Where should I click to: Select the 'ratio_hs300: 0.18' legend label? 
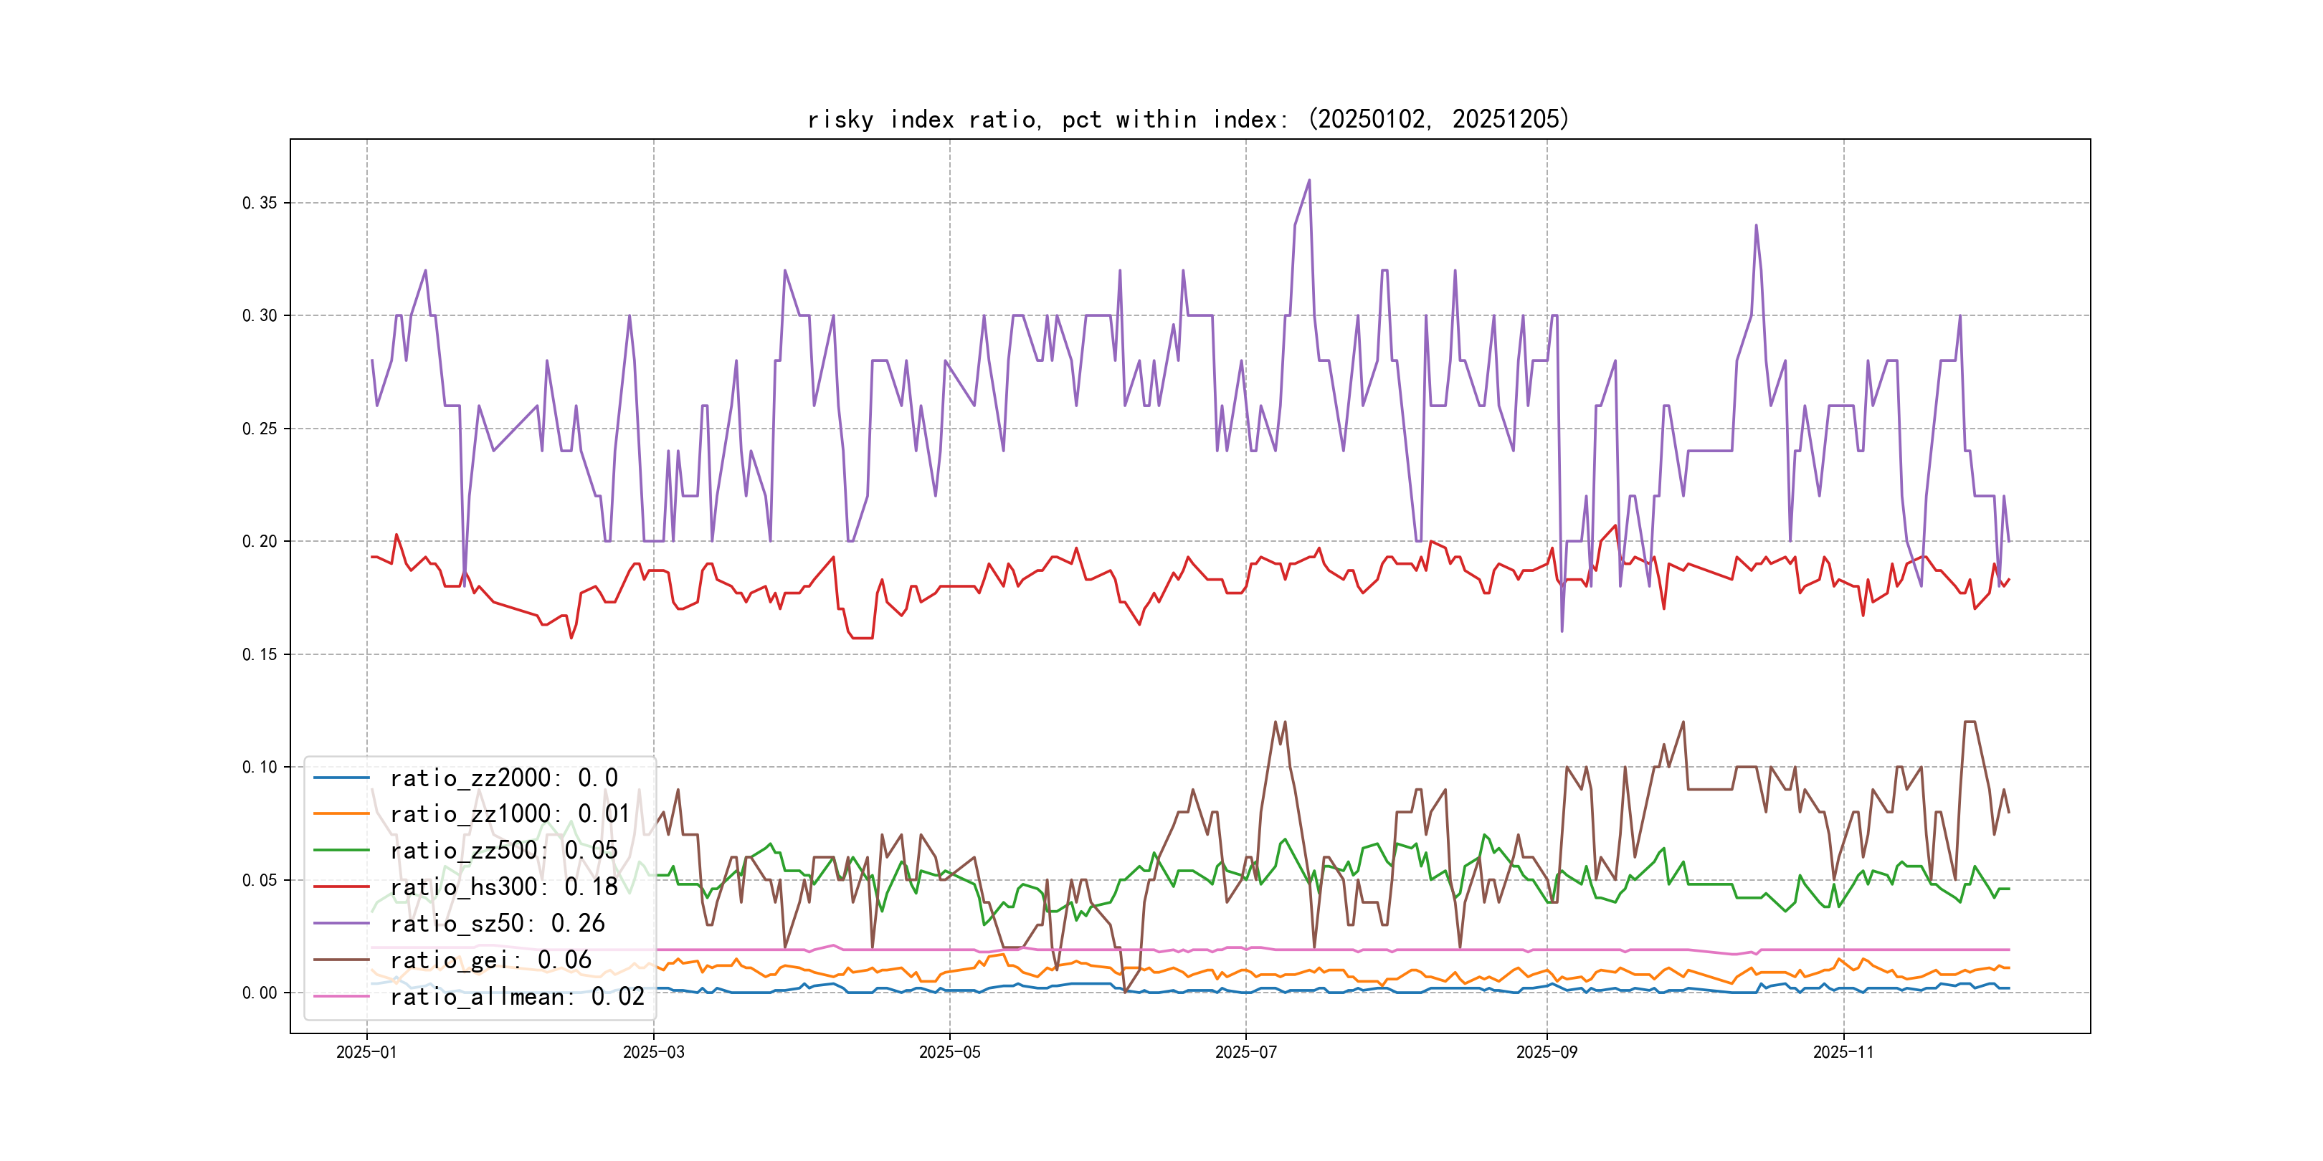[x=504, y=887]
